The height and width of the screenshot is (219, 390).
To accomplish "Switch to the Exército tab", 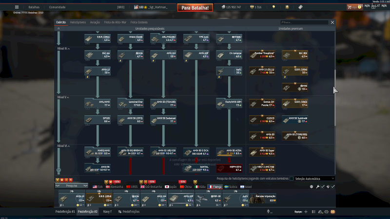I will coord(61,22).
